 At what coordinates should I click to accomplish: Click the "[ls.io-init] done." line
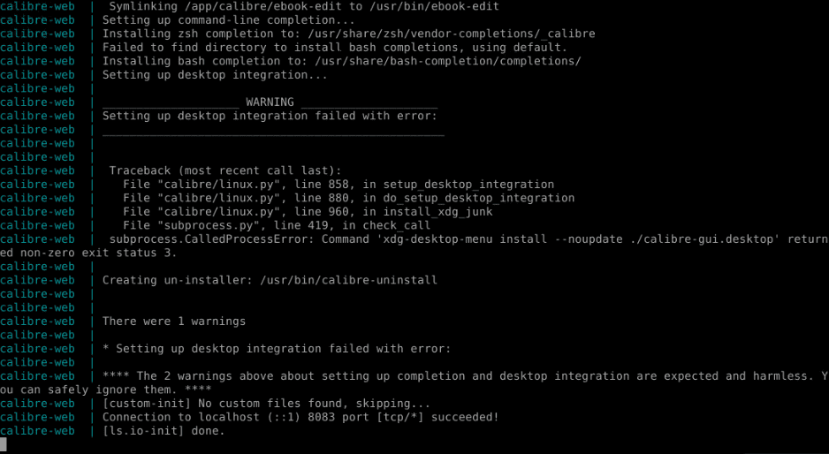coord(164,431)
